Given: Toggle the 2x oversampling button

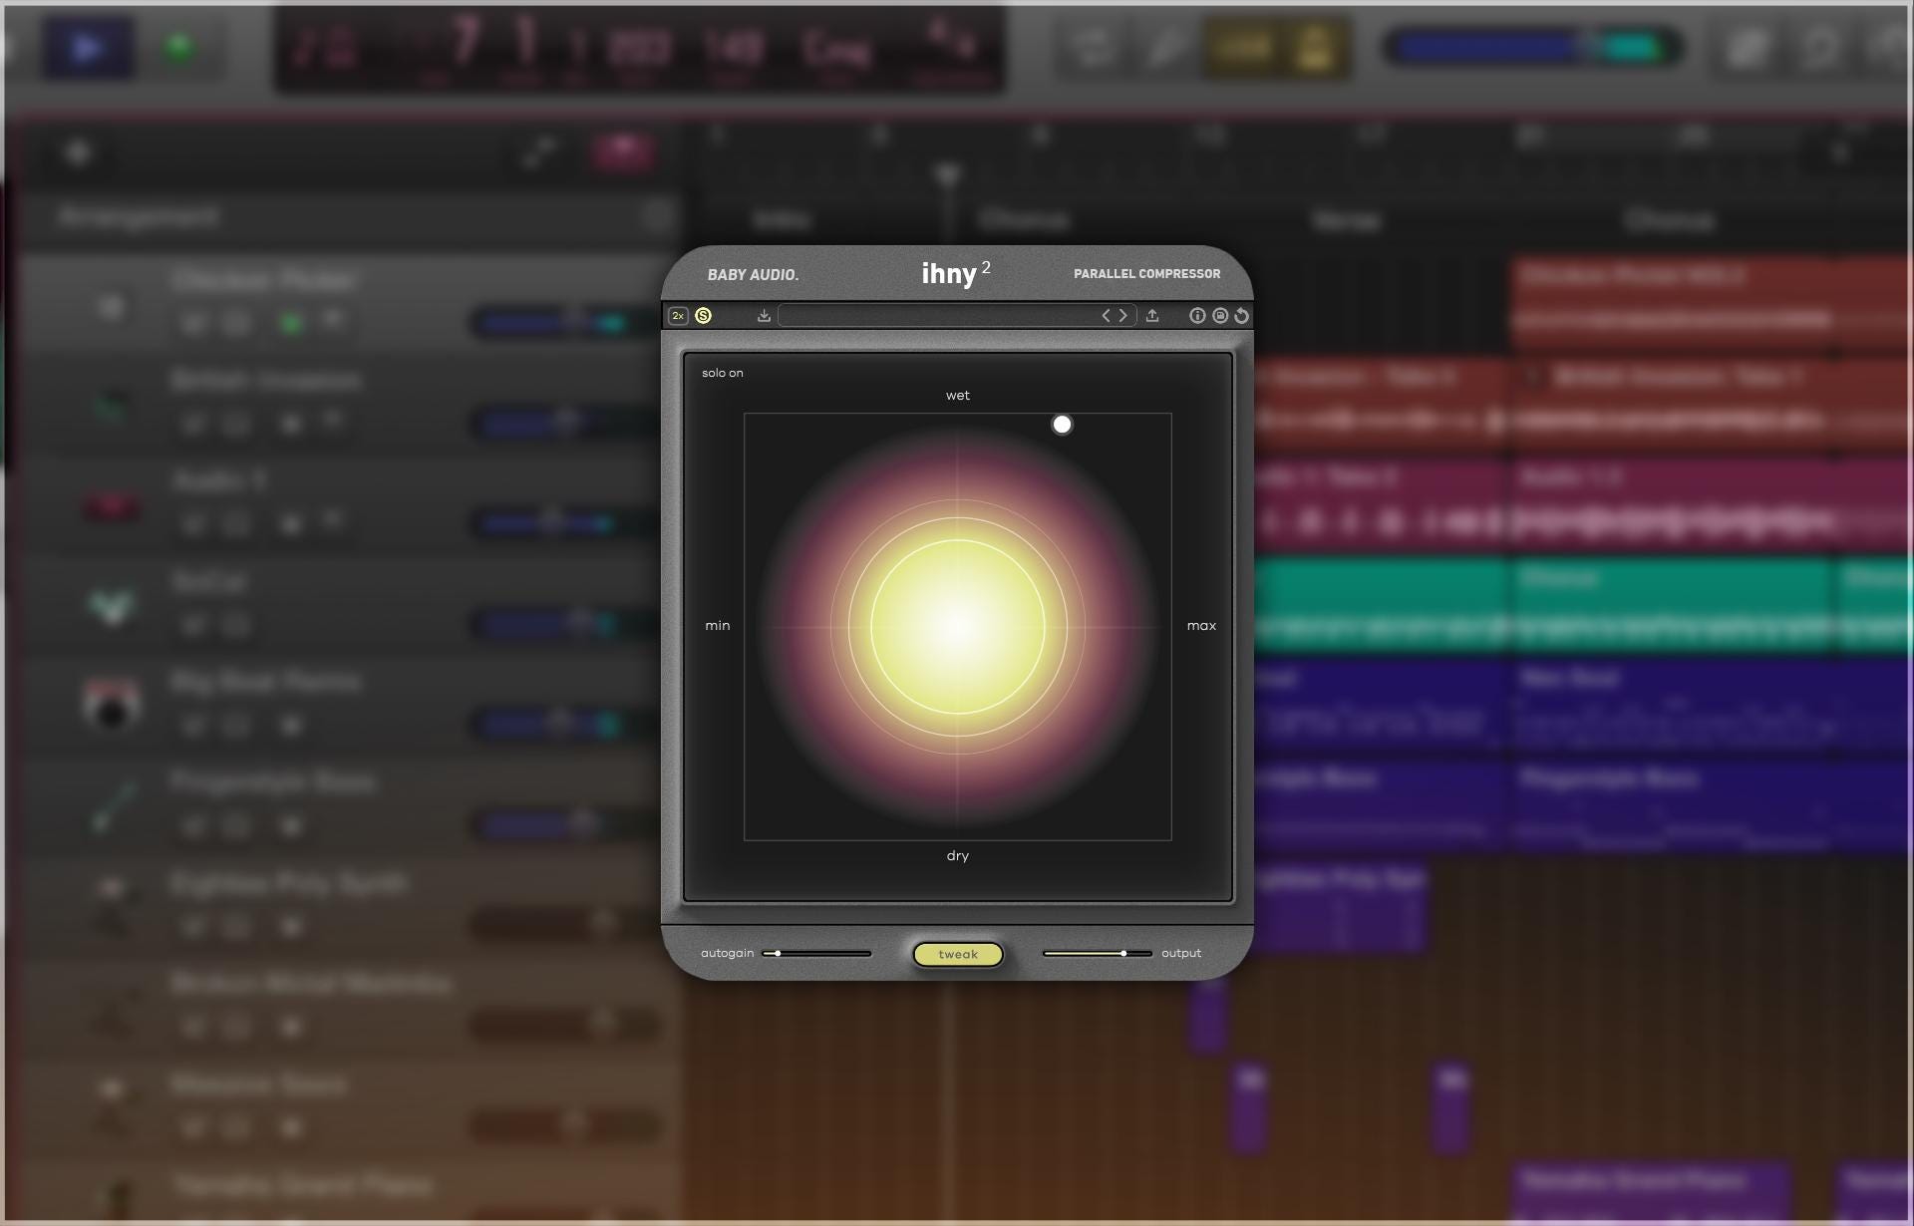Looking at the screenshot, I should click(678, 316).
